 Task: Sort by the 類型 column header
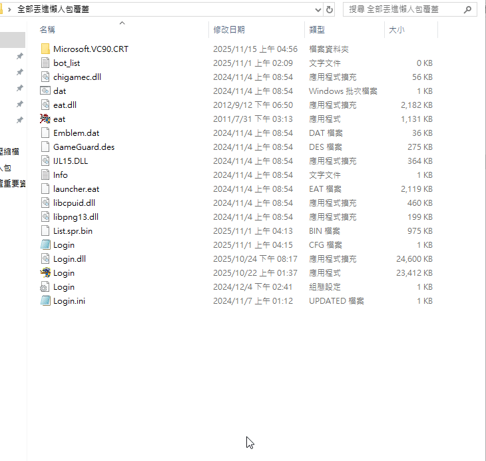coord(317,30)
